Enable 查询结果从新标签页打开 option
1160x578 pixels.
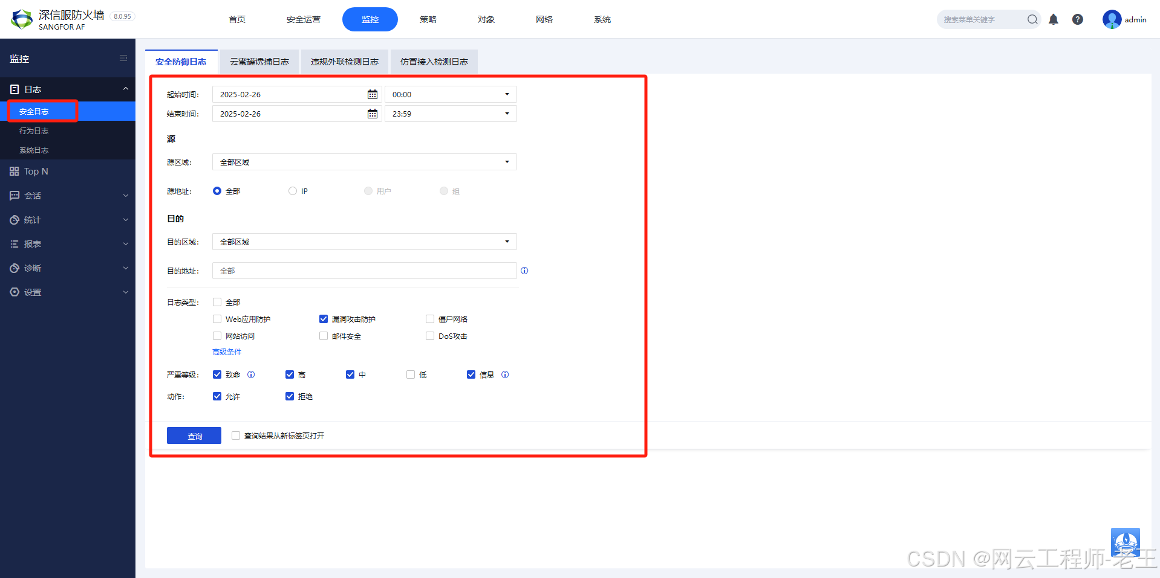coord(236,435)
